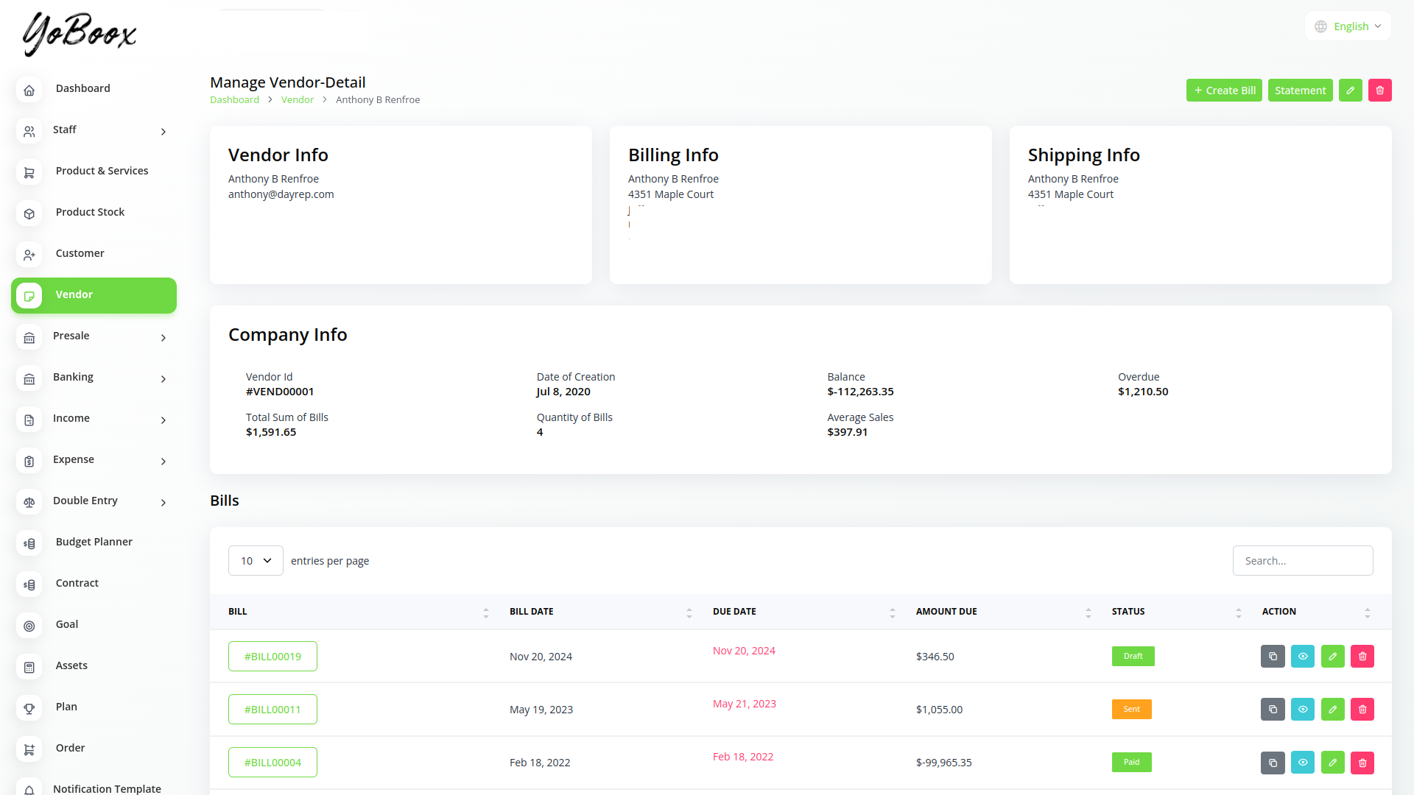This screenshot has height=795, width=1414.
Task: Click the Goal target icon in sidebar
Action: point(29,626)
